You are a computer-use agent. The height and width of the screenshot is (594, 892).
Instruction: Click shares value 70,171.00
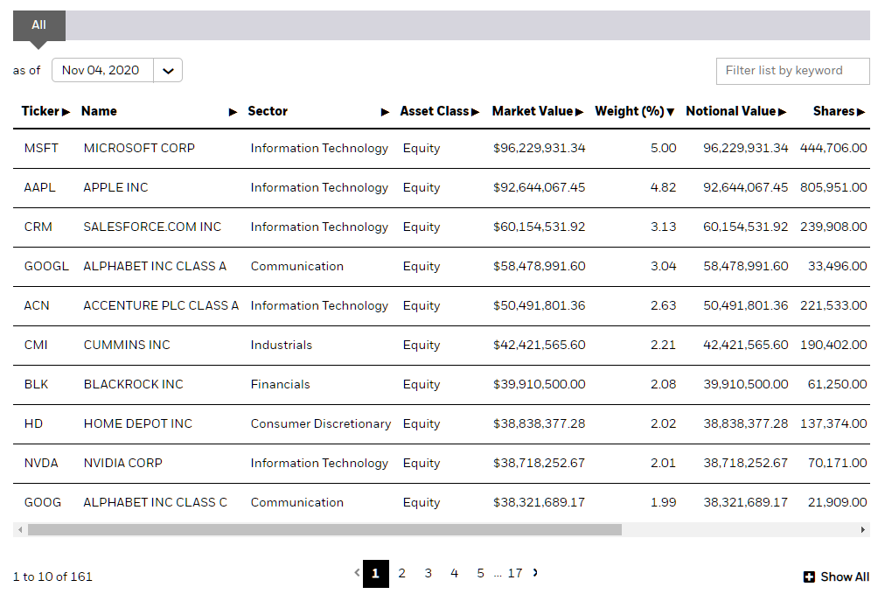[838, 463]
